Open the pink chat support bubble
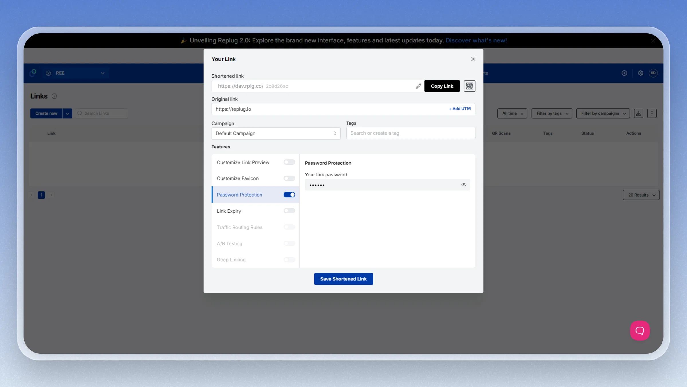The width and height of the screenshot is (687, 387). tap(640, 330)
